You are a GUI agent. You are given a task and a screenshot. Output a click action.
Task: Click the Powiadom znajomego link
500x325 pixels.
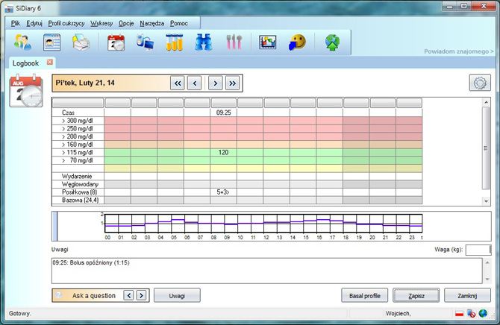click(458, 51)
